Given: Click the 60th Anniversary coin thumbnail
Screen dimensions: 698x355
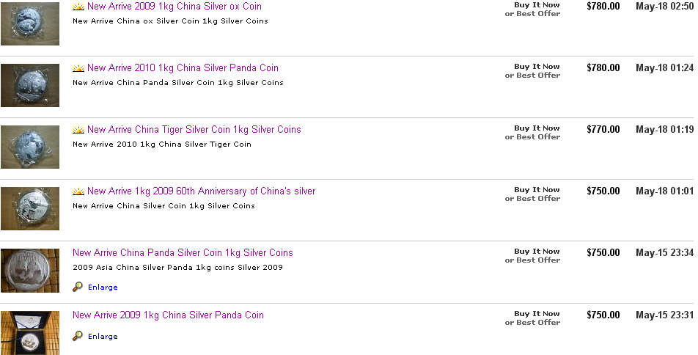Looking at the screenshot, I should point(30,208).
